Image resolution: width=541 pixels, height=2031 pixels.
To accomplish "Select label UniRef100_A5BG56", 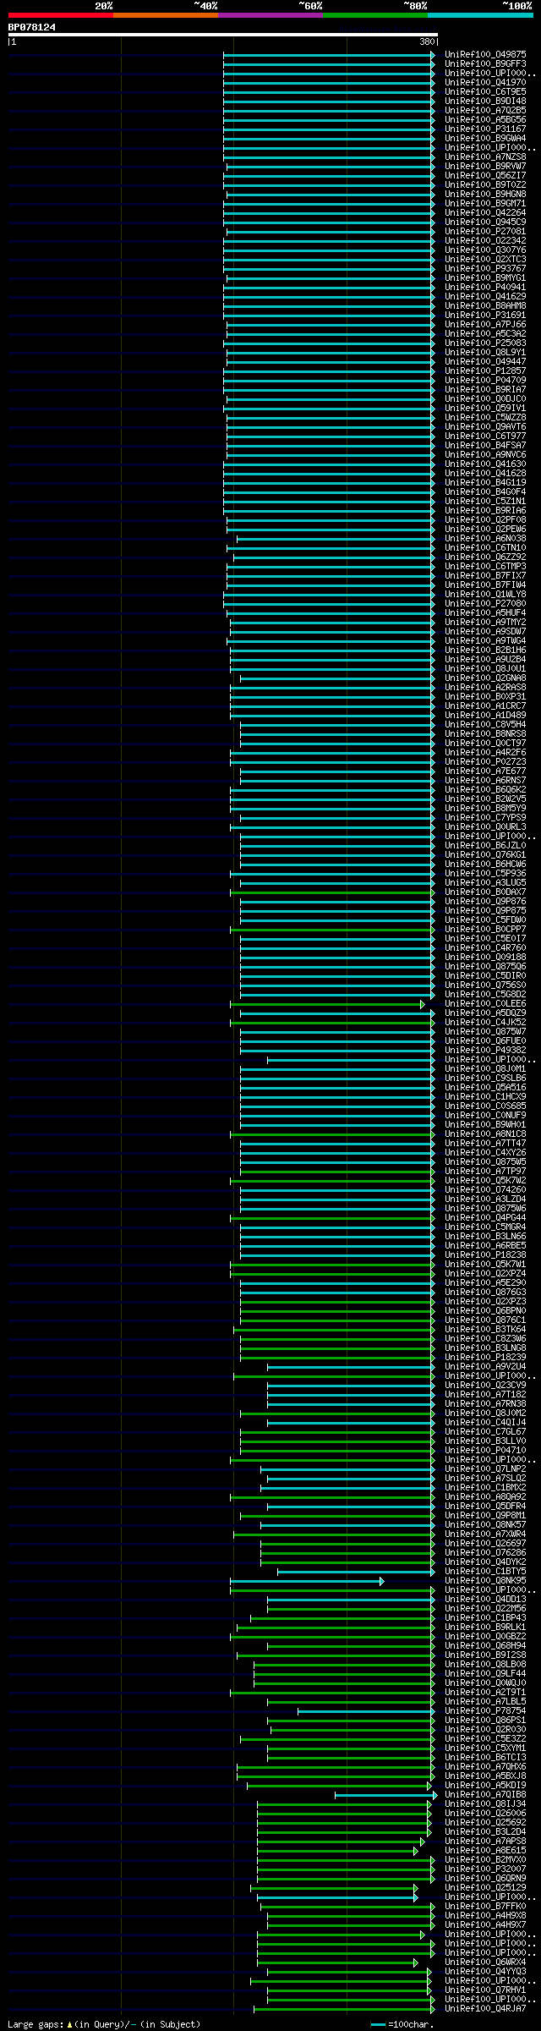I will (485, 119).
